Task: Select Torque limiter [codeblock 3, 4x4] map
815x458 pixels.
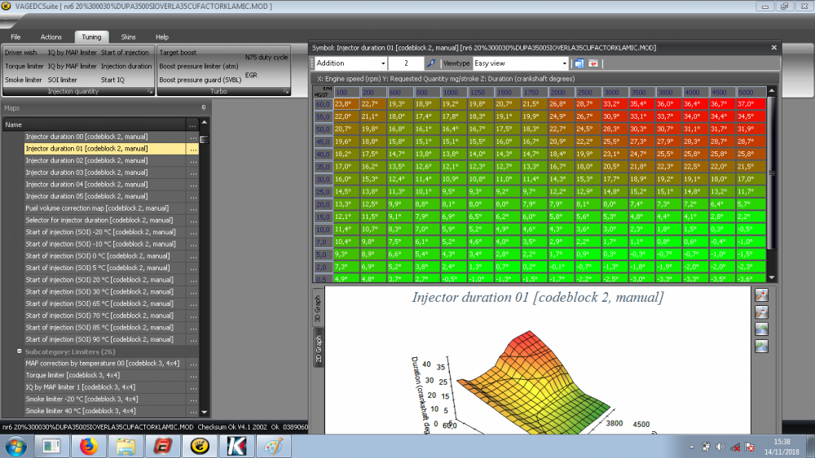Action: click(104, 376)
